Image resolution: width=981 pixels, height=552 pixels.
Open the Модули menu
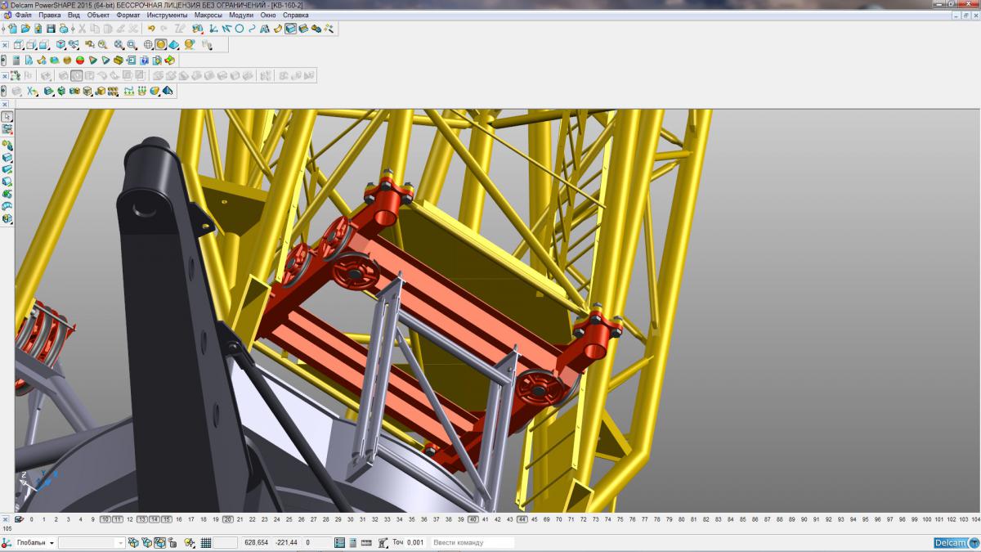(x=241, y=15)
